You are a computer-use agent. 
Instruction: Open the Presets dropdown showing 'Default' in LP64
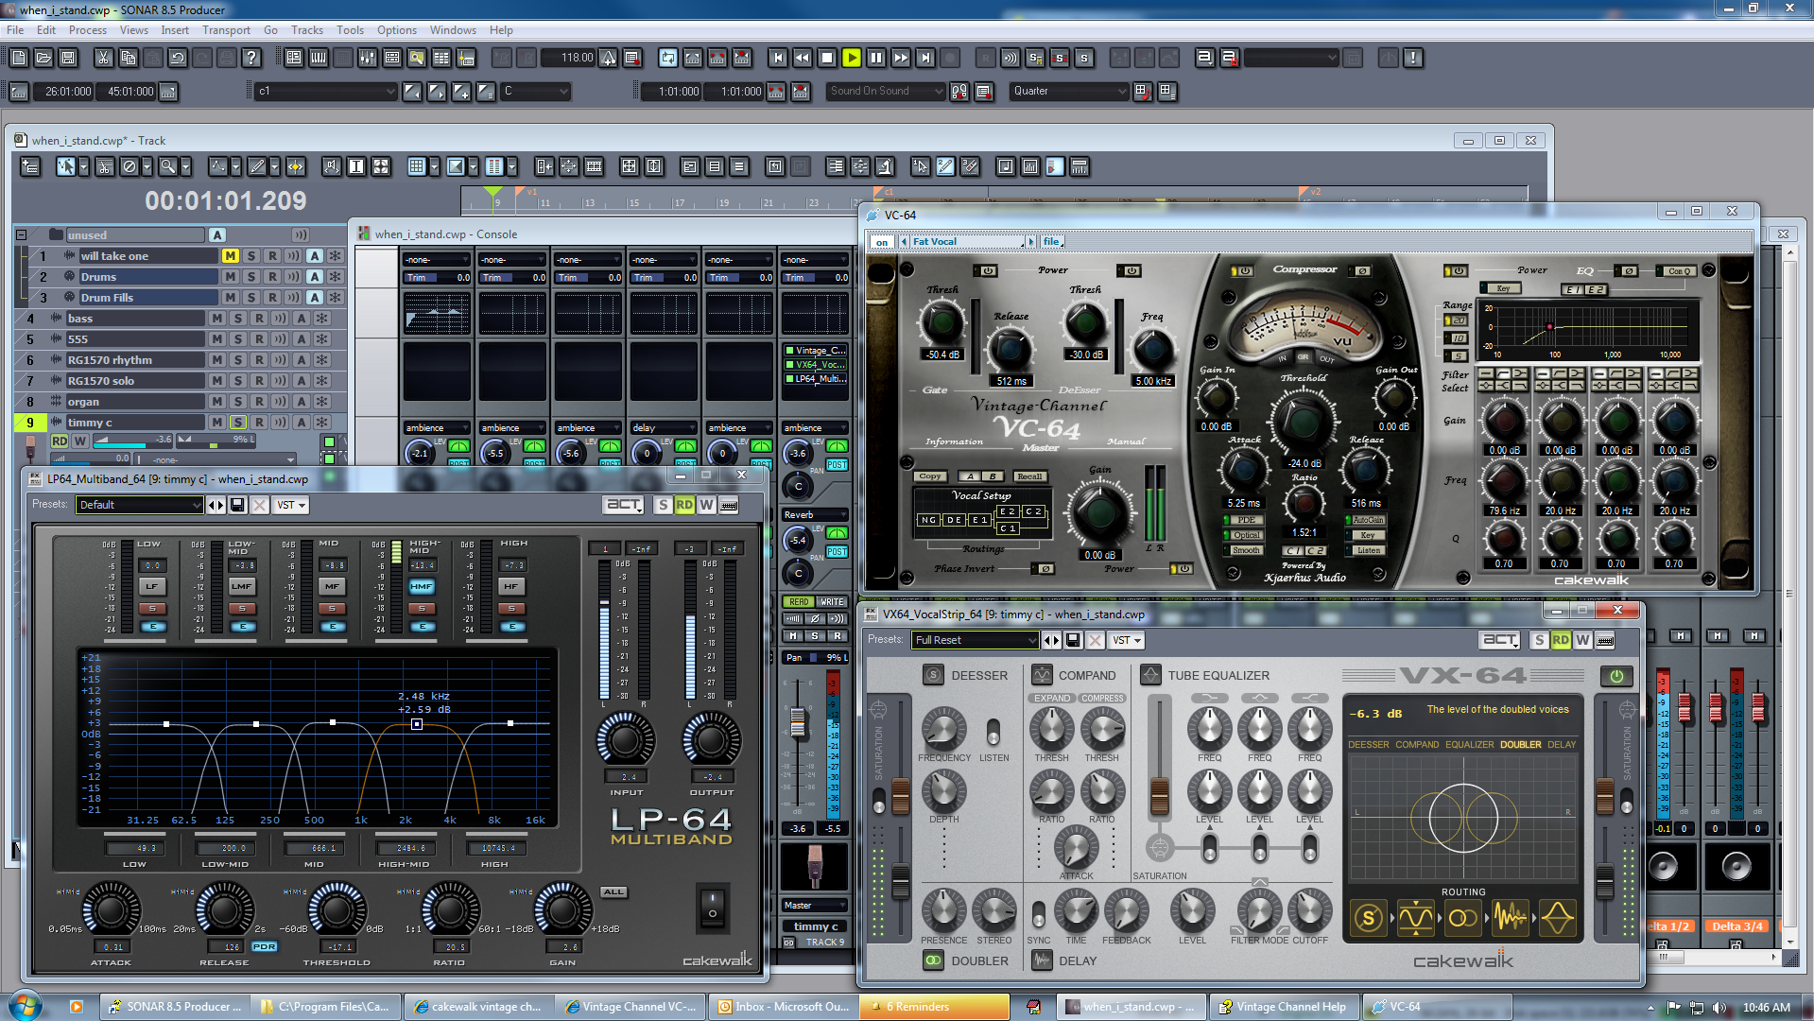pyautogui.click(x=139, y=505)
